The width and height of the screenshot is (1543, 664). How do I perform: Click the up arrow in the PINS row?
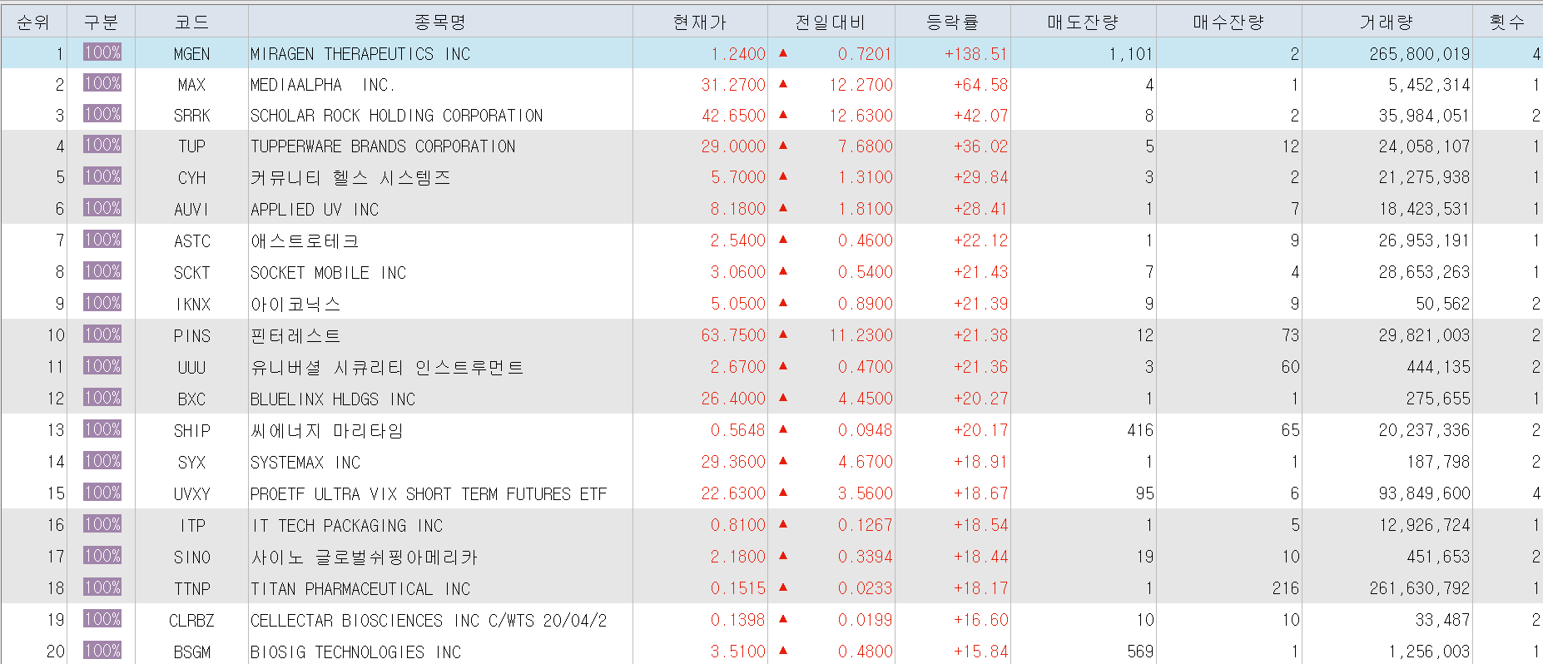[783, 334]
